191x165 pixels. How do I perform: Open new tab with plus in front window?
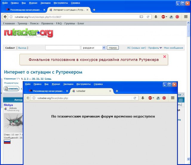(117, 91)
